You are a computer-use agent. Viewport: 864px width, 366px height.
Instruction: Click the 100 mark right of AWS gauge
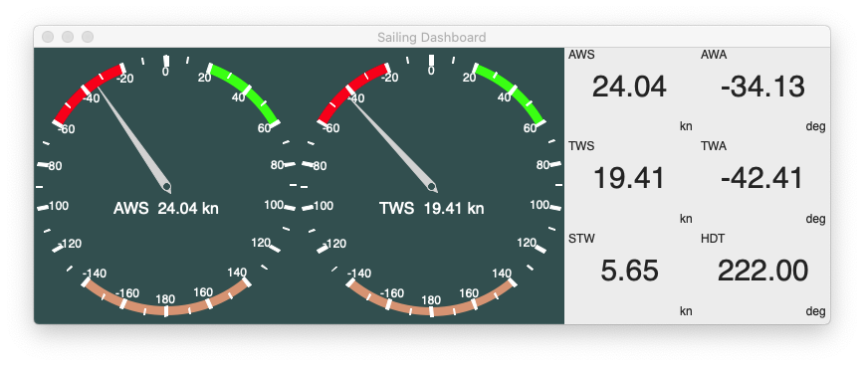click(274, 205)
